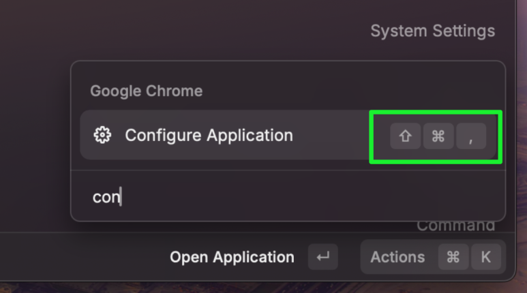Open the Actions menu button
The height and width of the screenshot is (293, 527).
click(433, 257)
